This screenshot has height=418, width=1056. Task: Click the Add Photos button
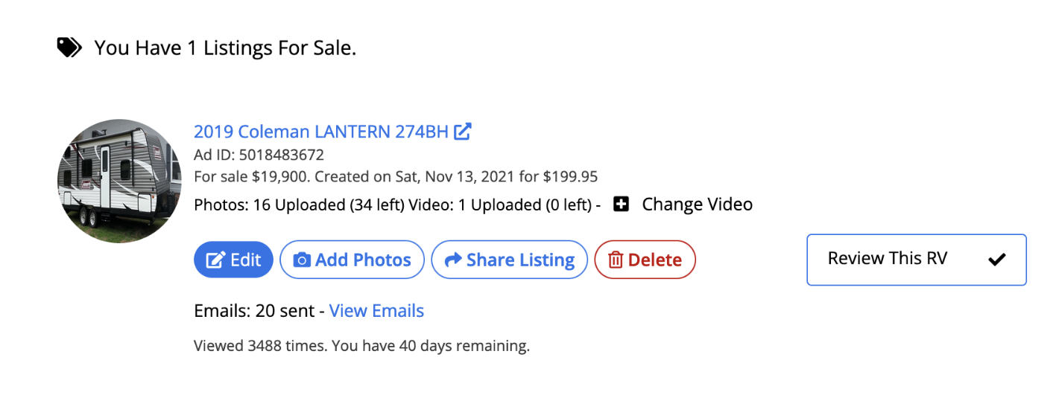click(x=352, y=260)
